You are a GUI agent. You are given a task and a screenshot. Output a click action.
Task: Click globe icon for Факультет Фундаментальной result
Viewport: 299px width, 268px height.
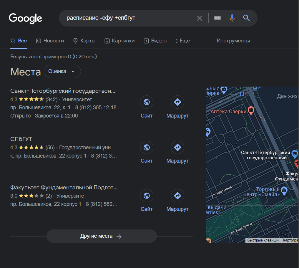pos(147,196)
